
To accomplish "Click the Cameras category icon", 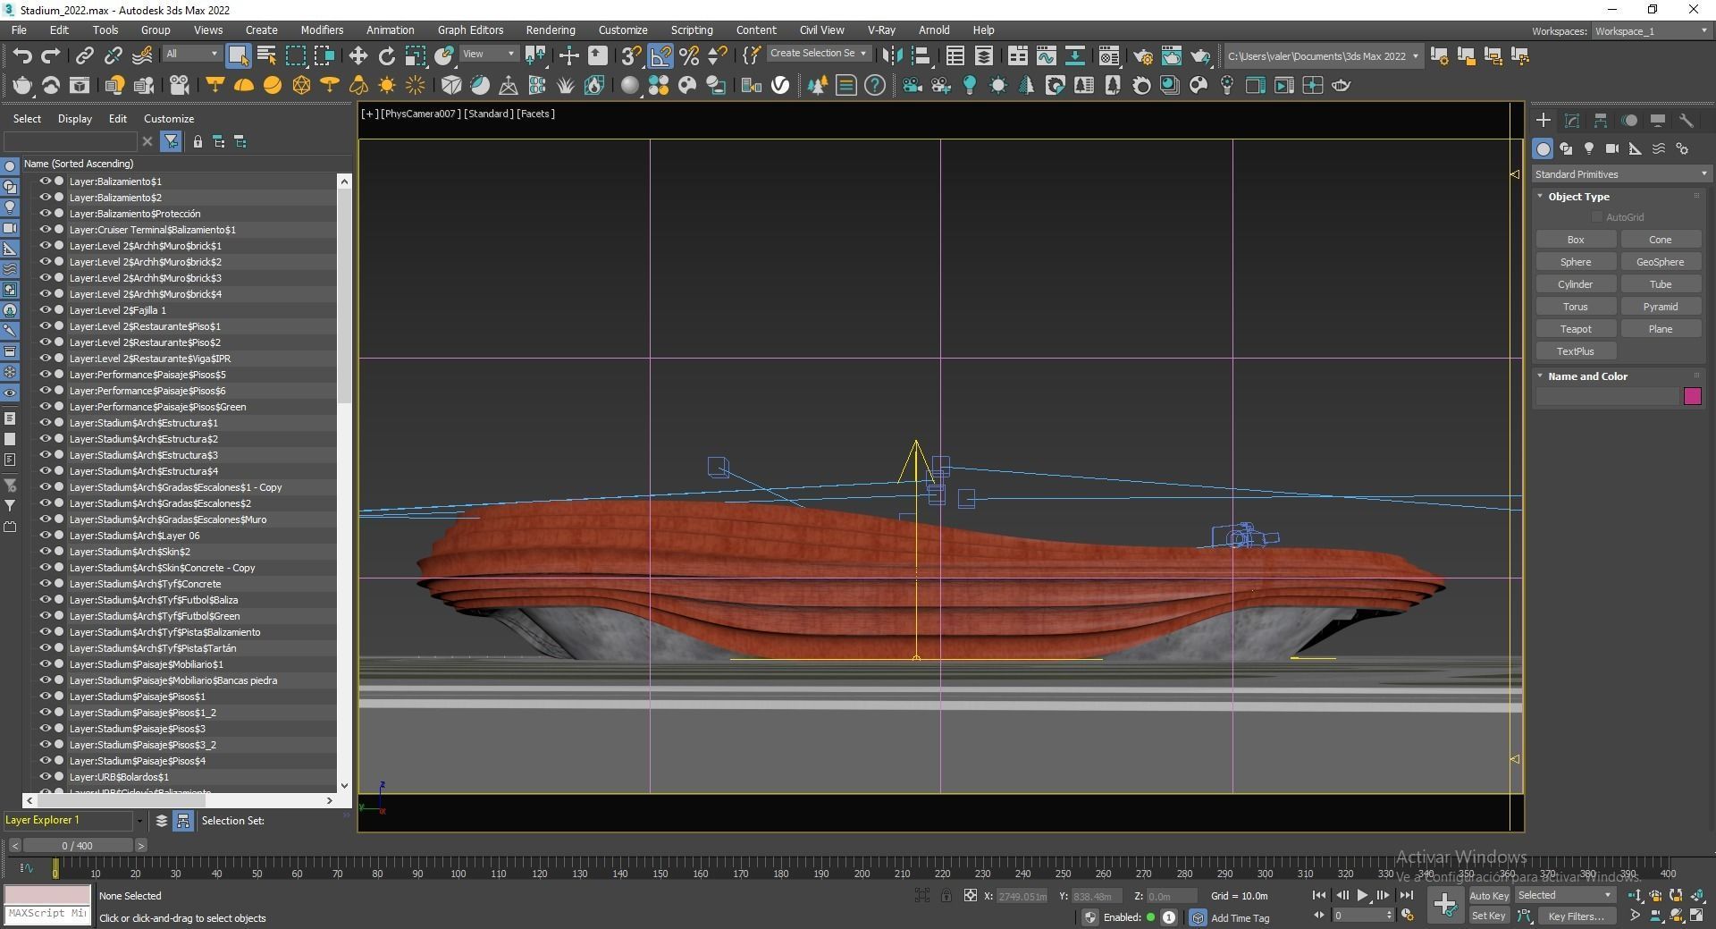I will (1611, 148).
